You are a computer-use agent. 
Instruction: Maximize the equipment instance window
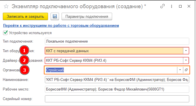[180, 6]
